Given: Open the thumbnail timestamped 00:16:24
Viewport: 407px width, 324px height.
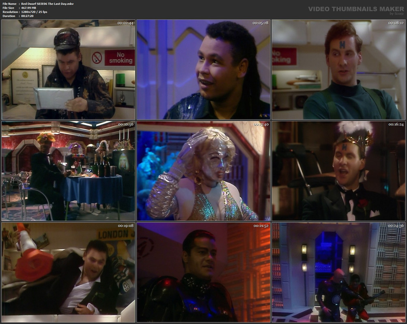Looking at the screenshot, I should pyautogui.click(x=338, y=171).
